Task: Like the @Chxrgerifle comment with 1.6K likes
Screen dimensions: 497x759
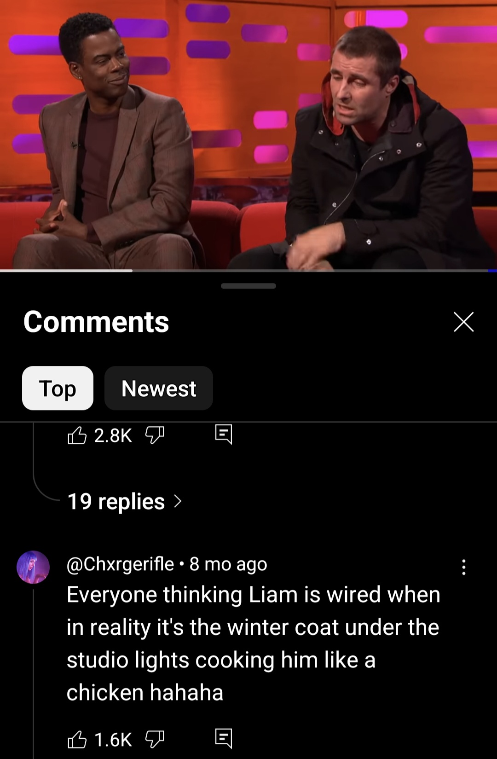Action: tap(77, 739)
